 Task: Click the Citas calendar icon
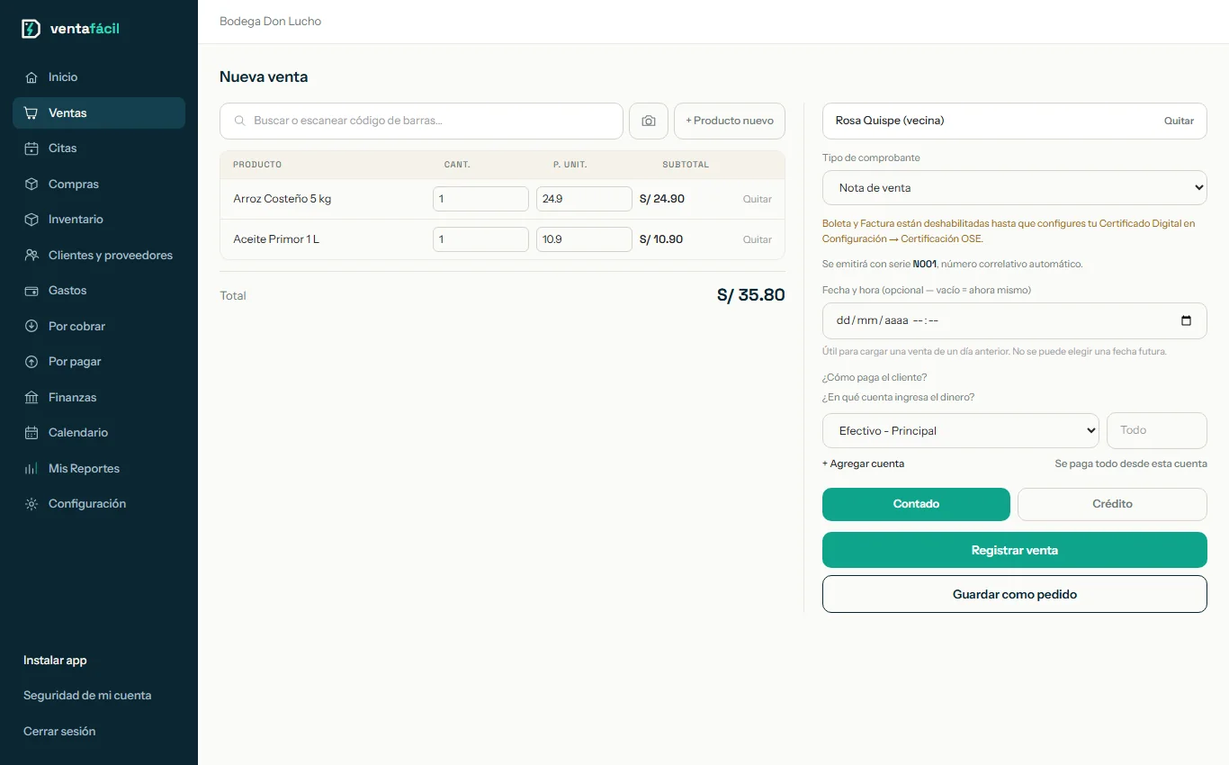(31, 148)
